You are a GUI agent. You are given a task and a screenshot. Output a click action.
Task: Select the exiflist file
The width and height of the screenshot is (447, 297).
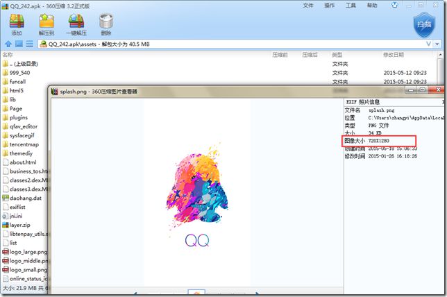[x=14, y=207]
